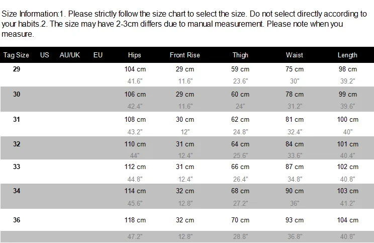
Task: Select the tag size 32 row label
Action: click(x=17, y=143)
